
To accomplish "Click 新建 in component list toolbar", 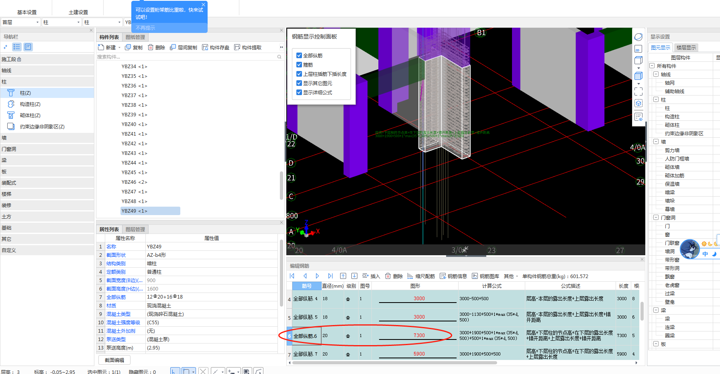I will click(107, 47).
